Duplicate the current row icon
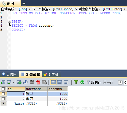This screenshot has width=127, height=113. [x=26, y=82]
